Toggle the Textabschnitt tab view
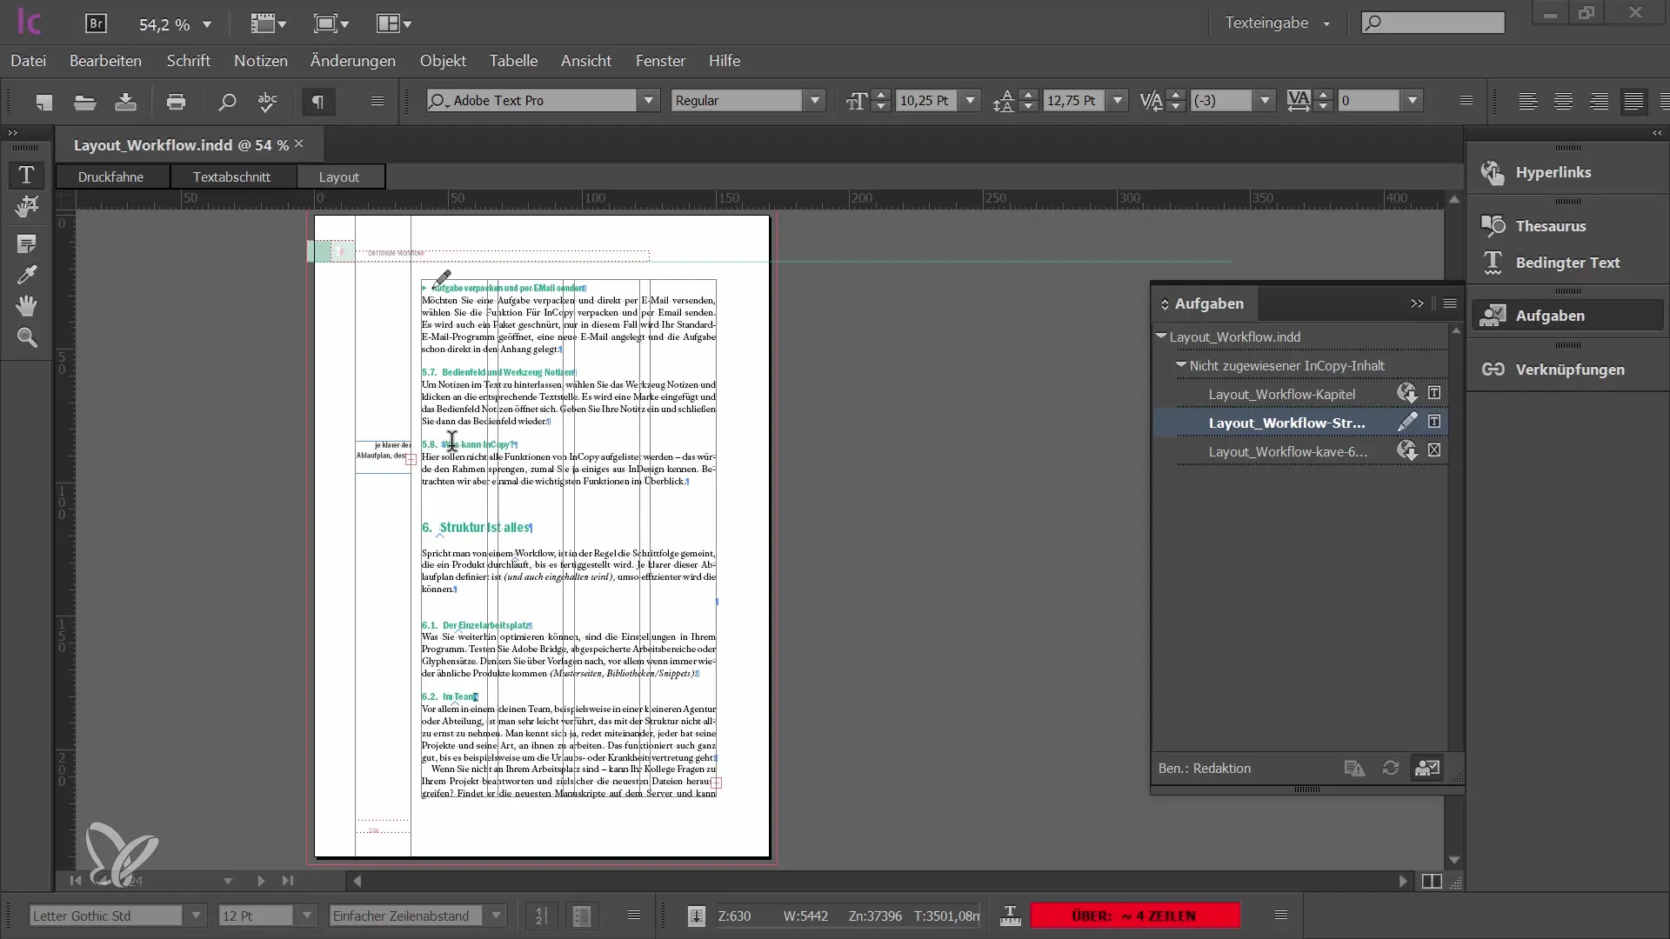The width and height of the screenshot is (1670, 939). click(230, 176)
